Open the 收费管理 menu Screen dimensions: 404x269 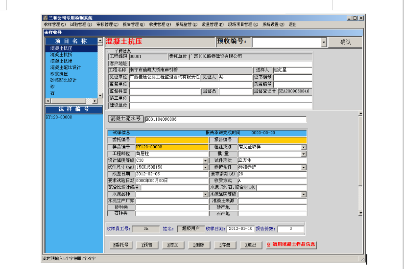pos(160,24)
